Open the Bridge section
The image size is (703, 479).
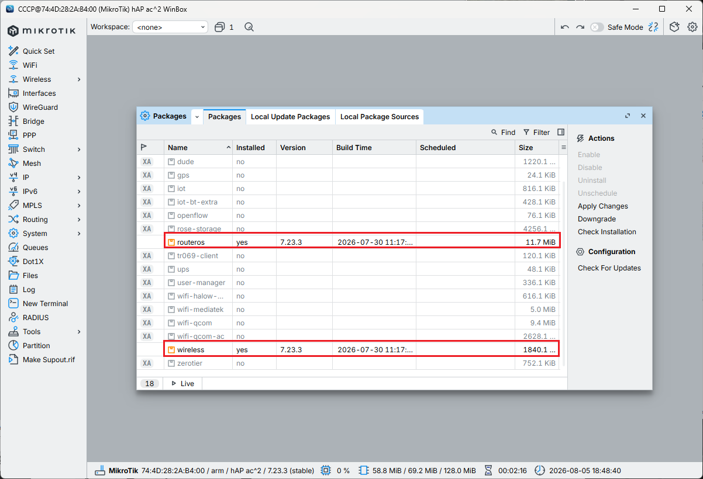pos(33,121)
